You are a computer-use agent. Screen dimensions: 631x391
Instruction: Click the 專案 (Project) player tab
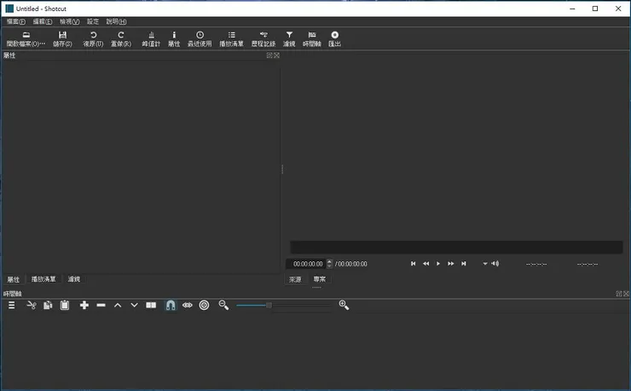coord(319,279)
